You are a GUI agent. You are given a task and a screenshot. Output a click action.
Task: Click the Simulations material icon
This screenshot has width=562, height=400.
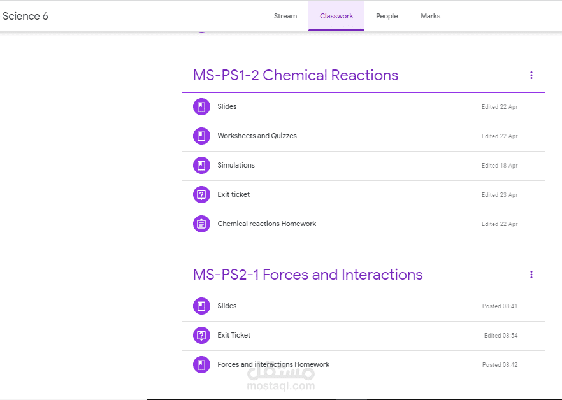(x=201, y=165)
